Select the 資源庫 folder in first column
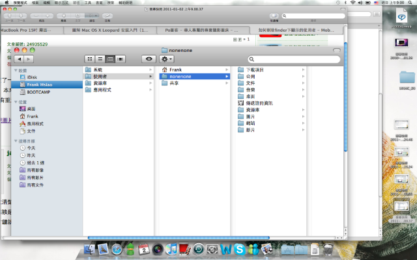Screen dimensions: 417x260 [119, 83]
